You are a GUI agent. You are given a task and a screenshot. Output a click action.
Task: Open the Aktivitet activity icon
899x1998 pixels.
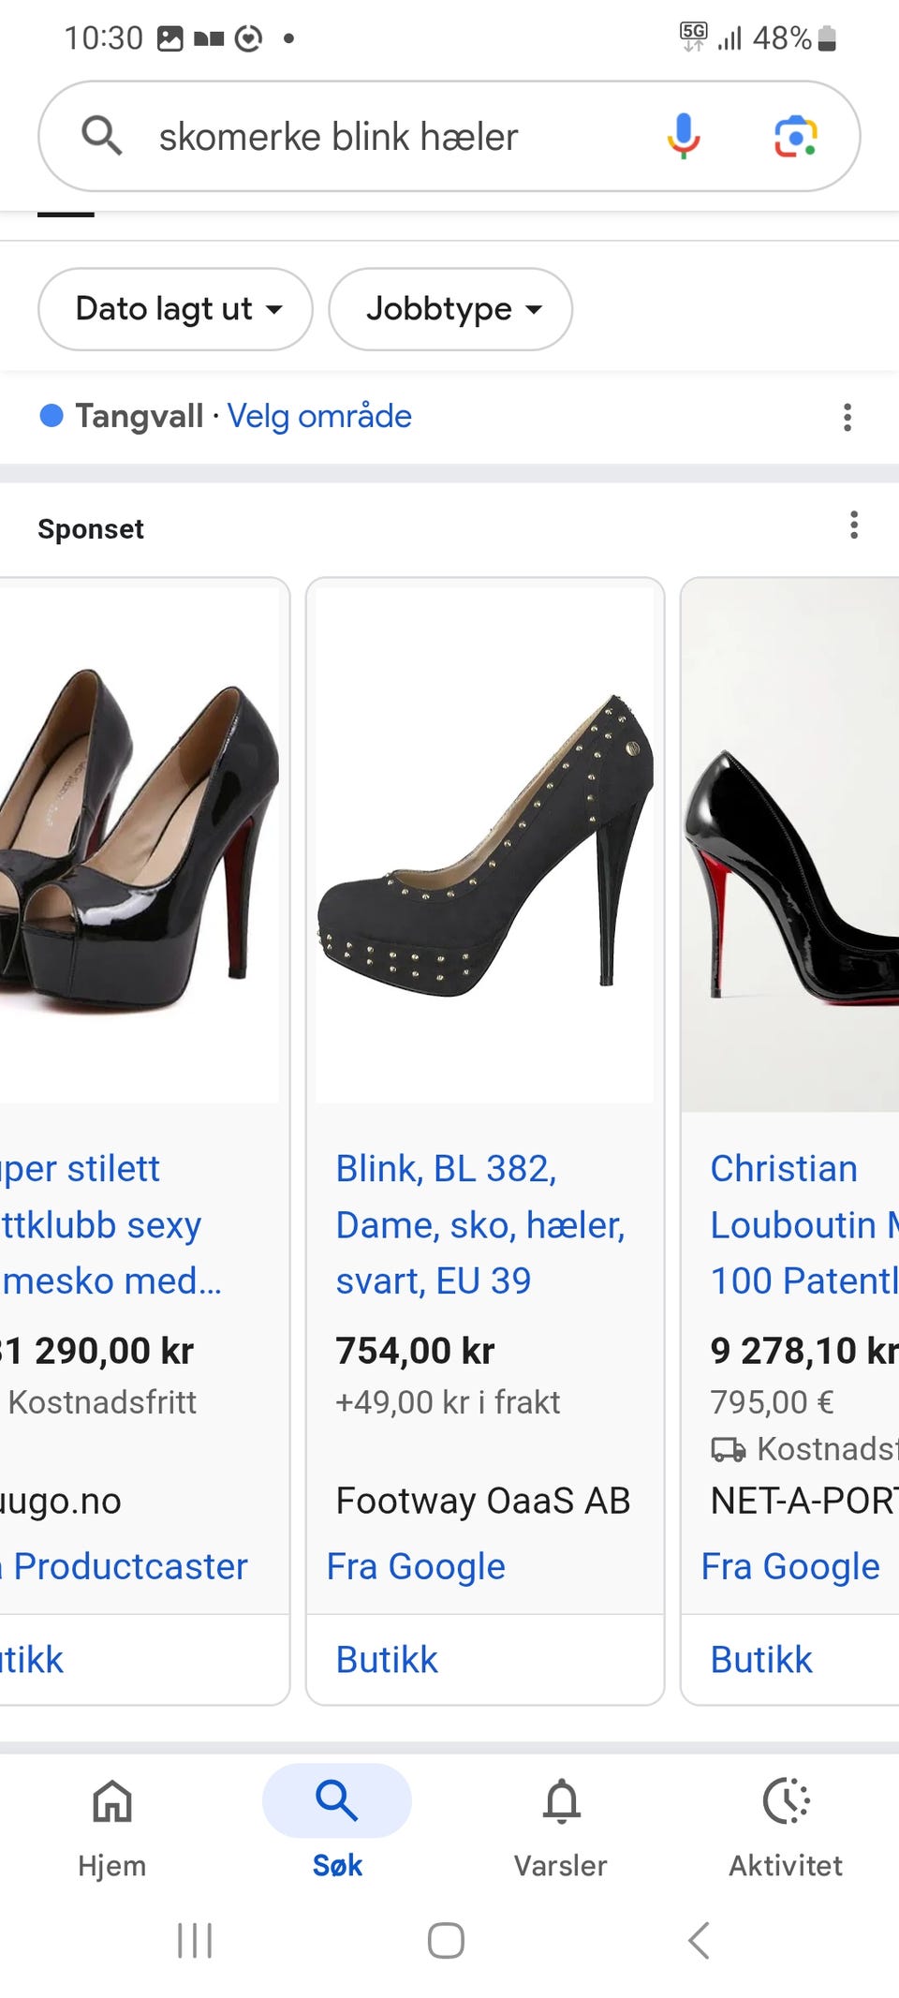tap(787, 1801)
